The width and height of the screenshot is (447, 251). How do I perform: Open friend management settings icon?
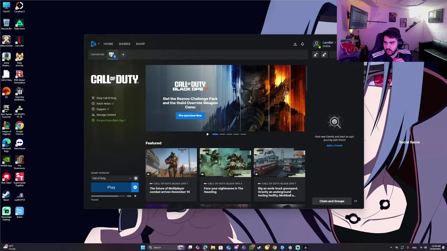[x=324, y=54]
